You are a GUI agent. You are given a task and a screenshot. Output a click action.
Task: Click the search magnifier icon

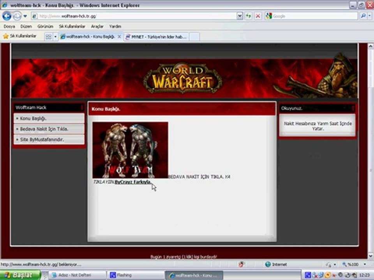[363, 16]
